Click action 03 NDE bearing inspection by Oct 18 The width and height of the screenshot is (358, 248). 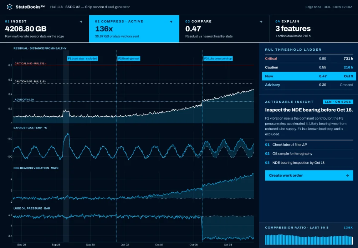click(309, 163)
